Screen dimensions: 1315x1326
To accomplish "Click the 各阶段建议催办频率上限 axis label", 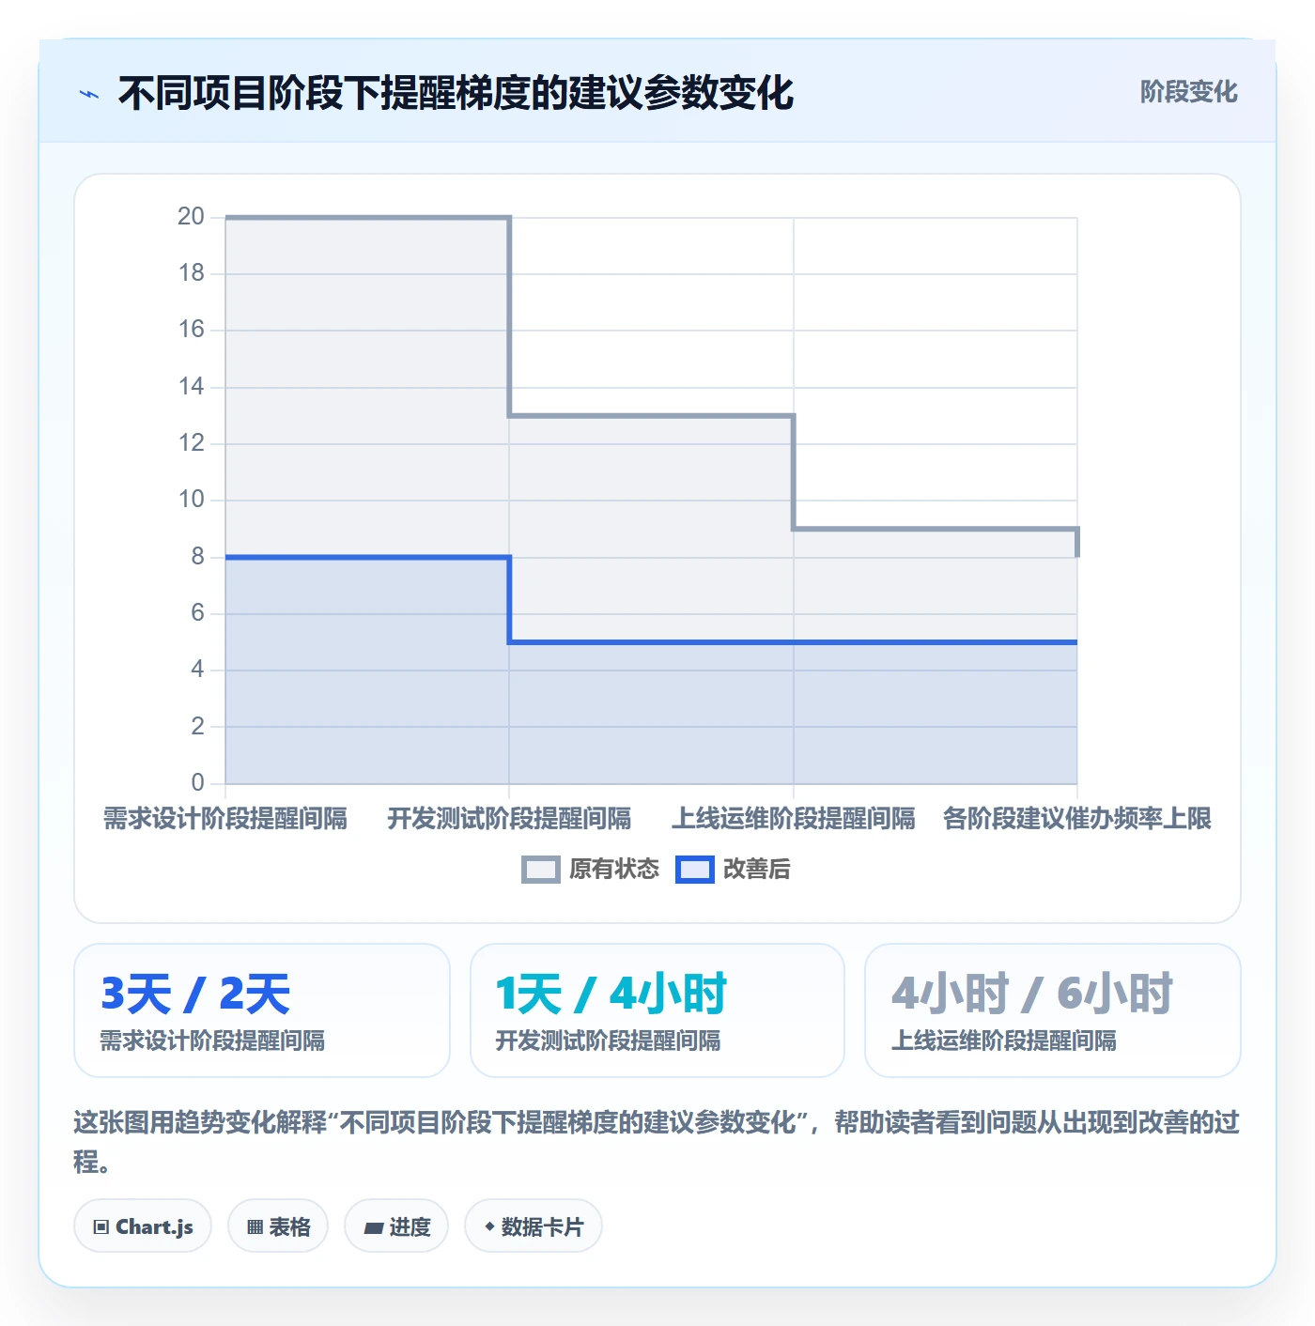I will point(1077,819).
